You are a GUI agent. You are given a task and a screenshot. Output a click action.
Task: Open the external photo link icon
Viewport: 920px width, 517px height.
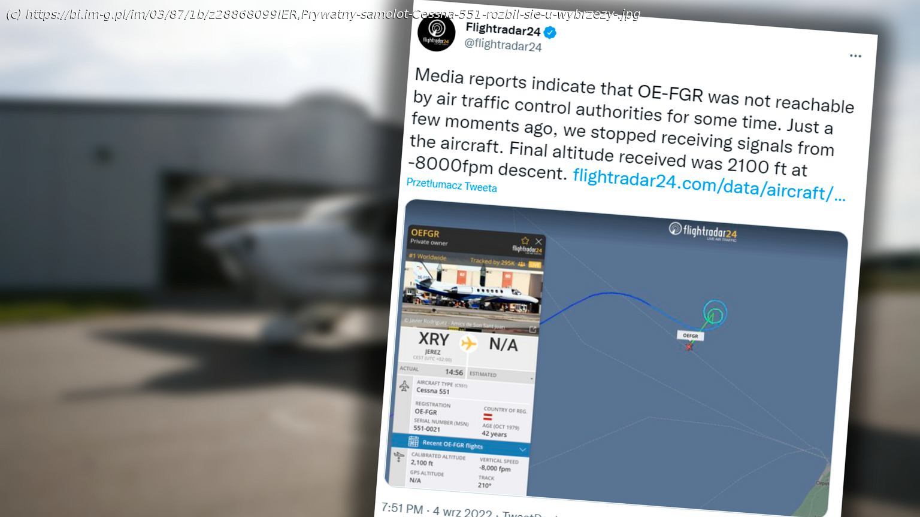point(532,329)
